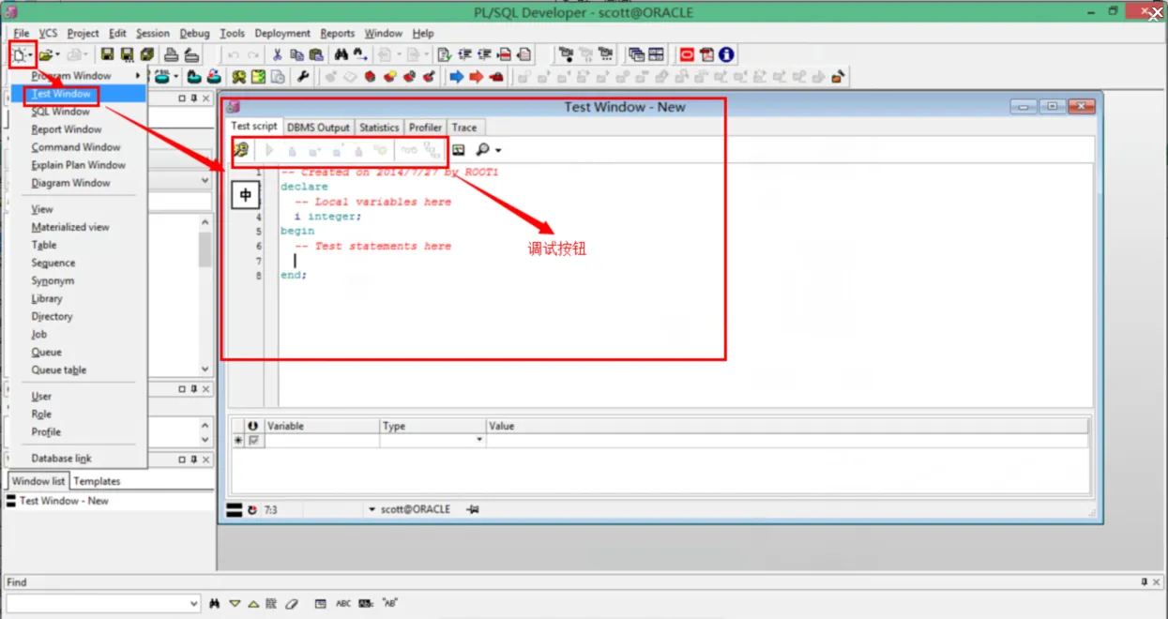Click the Cascade windows toolbar icon
This screenshot has width=1168, height=619.
pyautogui.click(x=637, y=54)
